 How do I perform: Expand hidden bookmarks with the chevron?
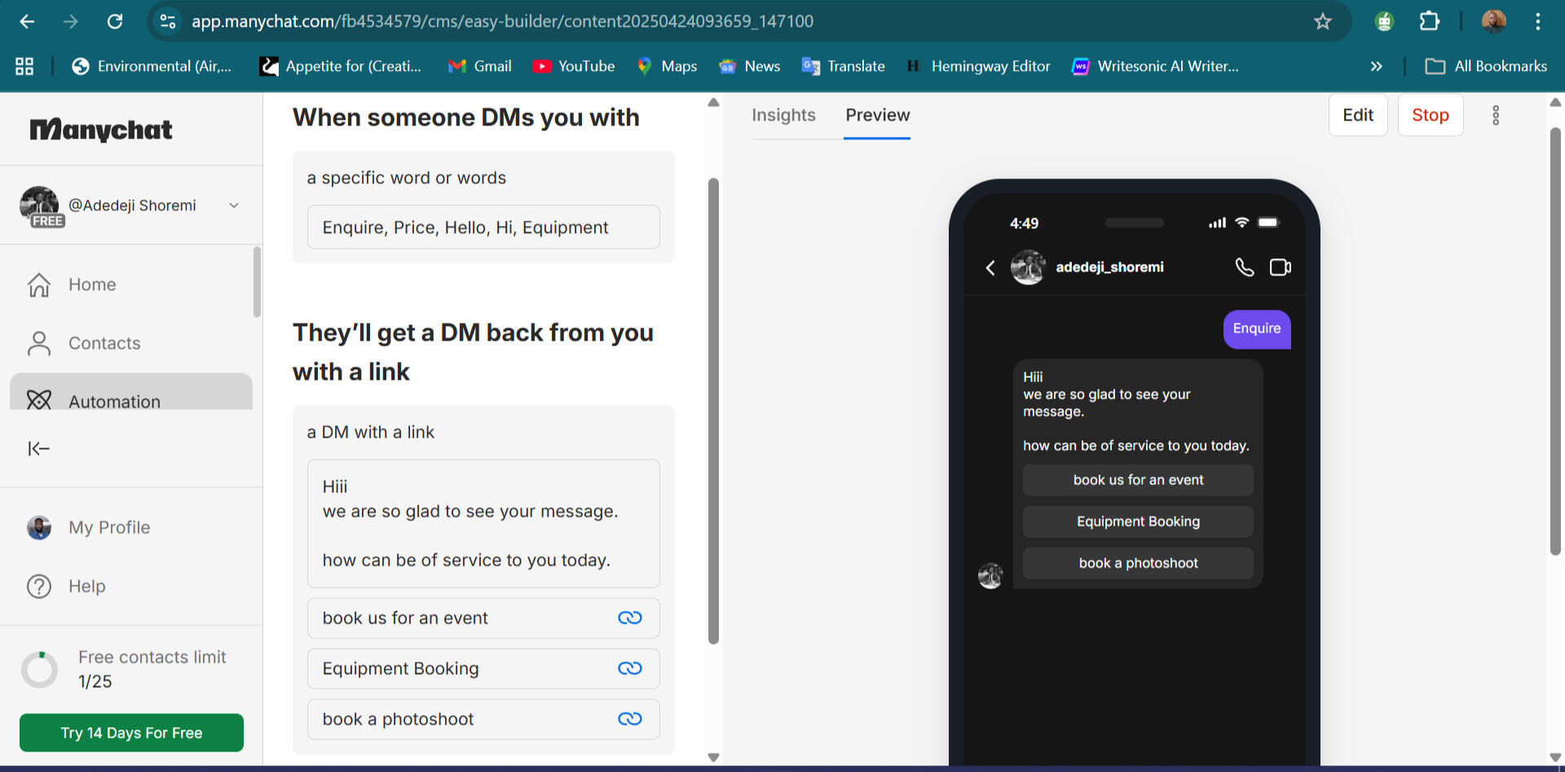click(x=1377, y=66)
